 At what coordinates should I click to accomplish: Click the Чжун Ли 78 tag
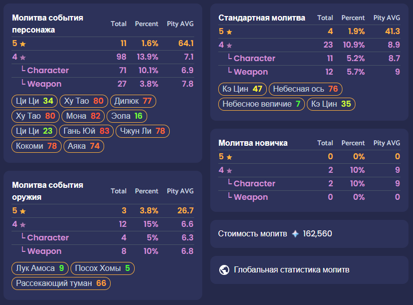[x=143, y=131]
